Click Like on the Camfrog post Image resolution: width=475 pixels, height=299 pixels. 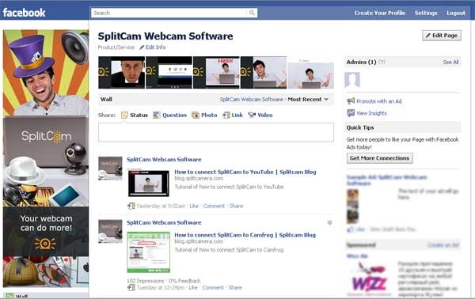click(x=193, y=287)
